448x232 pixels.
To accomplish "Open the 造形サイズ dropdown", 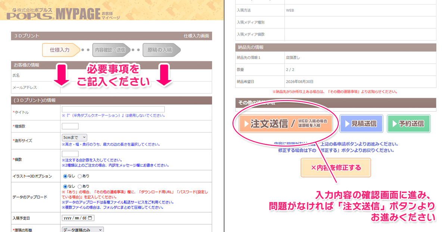I will coord(74,137).
